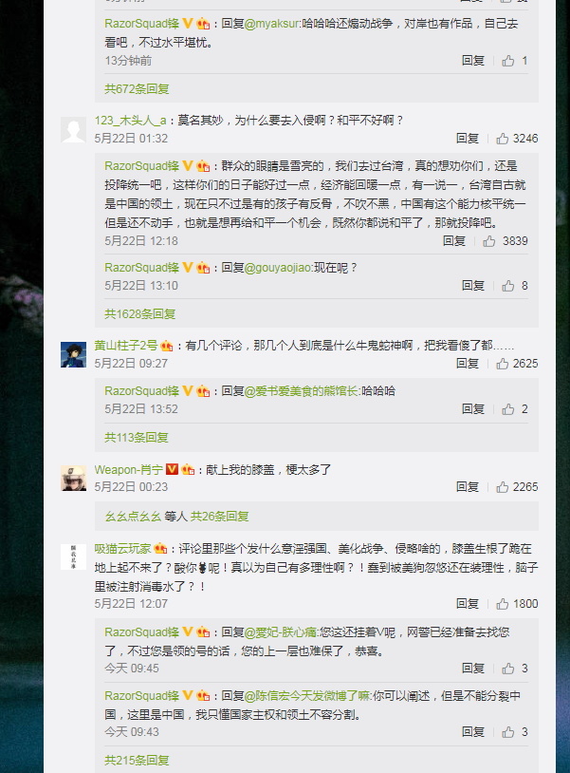
Task: Click thumbs-up on the 现在呢 reply
Action: [508, 286]
